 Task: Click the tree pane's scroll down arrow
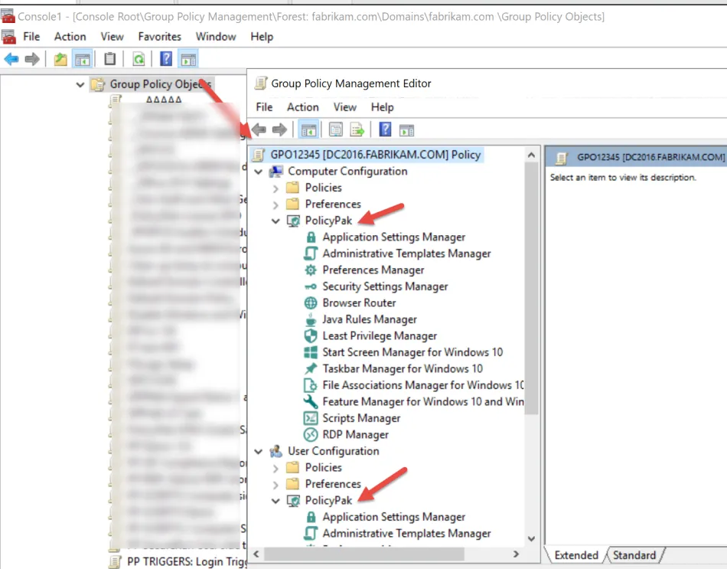point(532,538)
